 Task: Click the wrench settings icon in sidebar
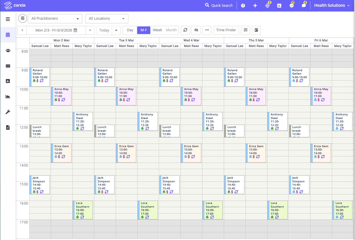click(8, 112)
